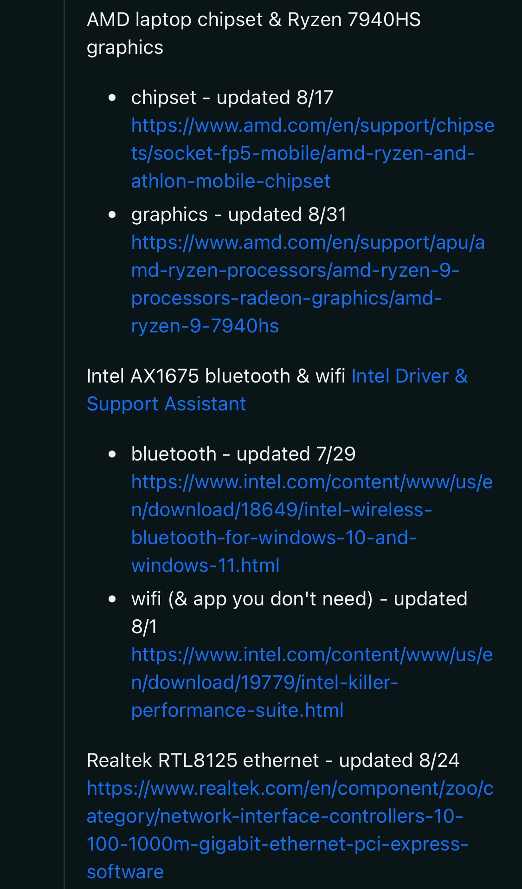Open the Intel wireless bluetooth download link

coord(312,524)
